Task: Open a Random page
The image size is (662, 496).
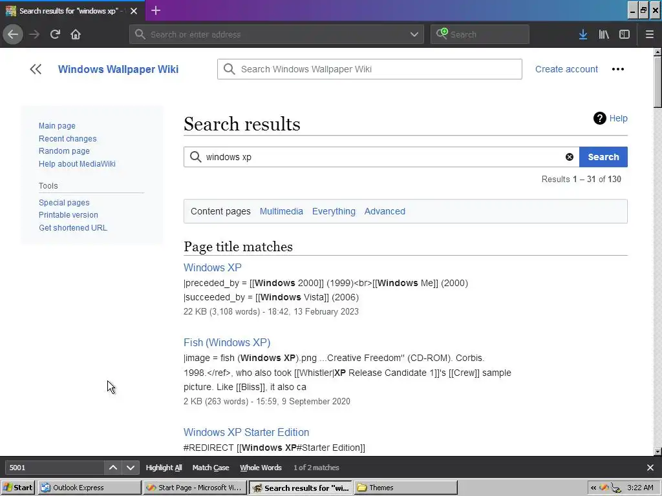Action: 64,151
